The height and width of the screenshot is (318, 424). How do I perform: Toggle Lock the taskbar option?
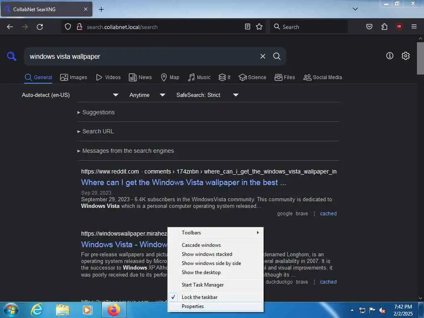click(x=215, y=297)
